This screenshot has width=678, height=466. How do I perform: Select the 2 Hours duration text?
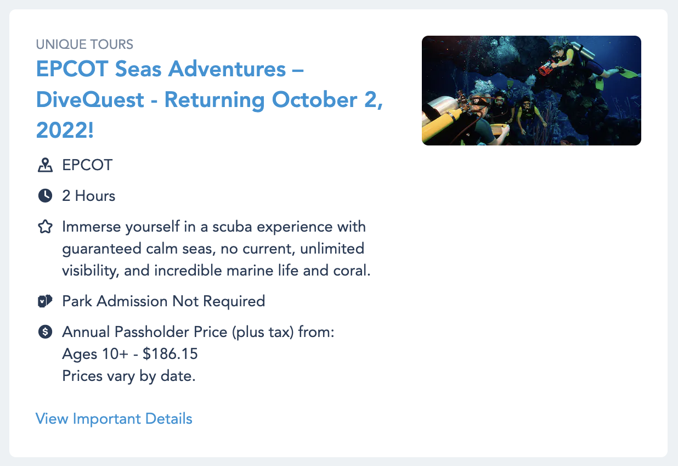tap(89, 196)
